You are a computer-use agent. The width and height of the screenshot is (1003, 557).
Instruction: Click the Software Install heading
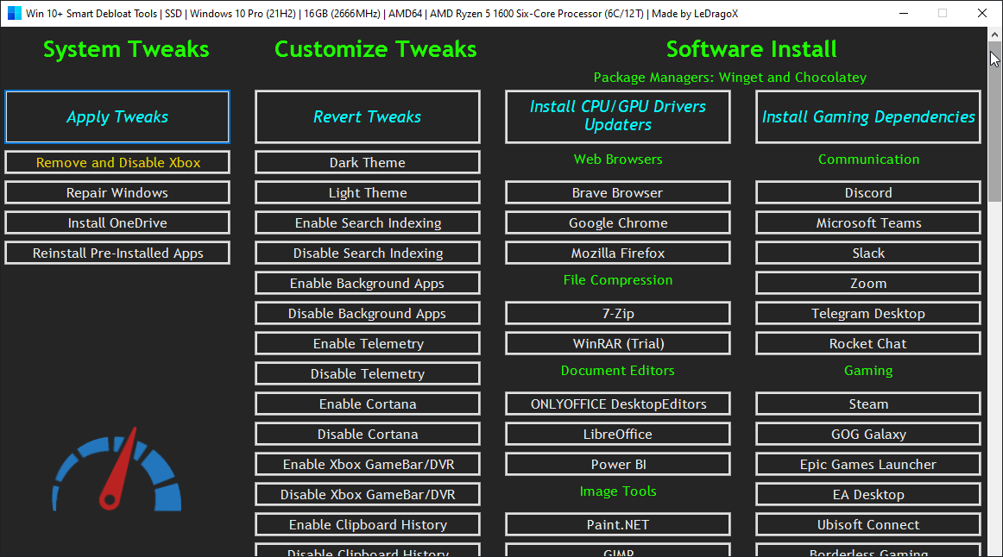pos(751,49)
